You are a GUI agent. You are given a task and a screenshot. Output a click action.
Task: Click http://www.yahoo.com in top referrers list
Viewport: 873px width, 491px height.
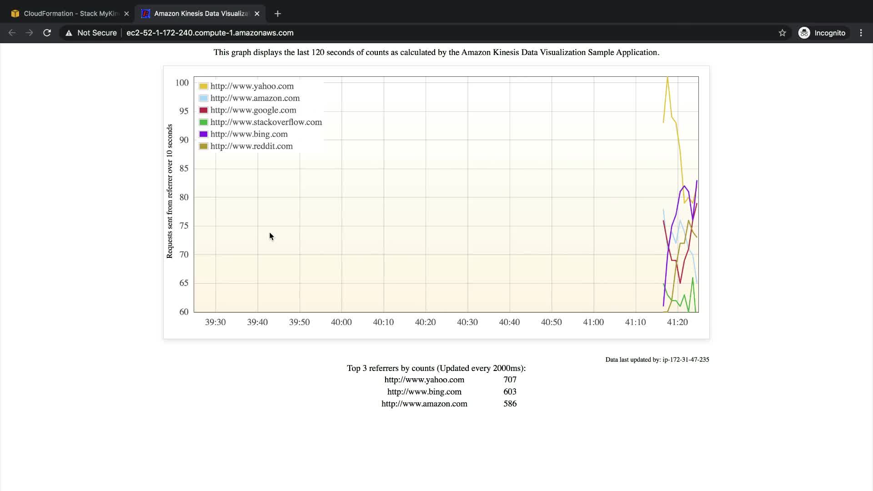pos(424,380)
